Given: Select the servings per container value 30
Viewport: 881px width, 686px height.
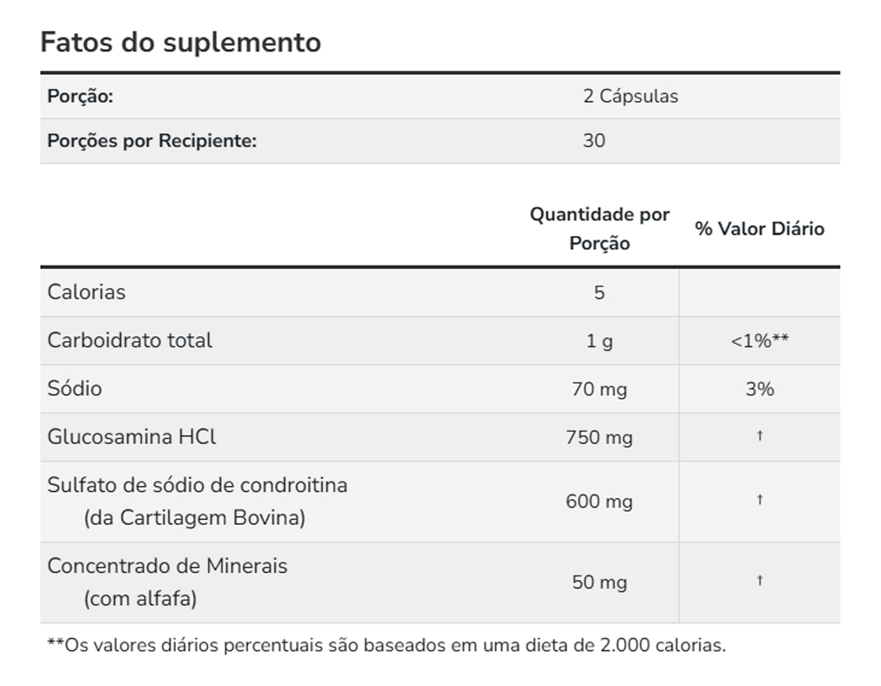Looking at the screenshot, I should point(594,141).
